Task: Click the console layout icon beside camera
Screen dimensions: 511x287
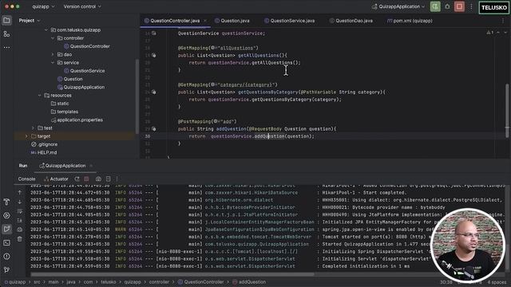Action: (x=108, y=179)
